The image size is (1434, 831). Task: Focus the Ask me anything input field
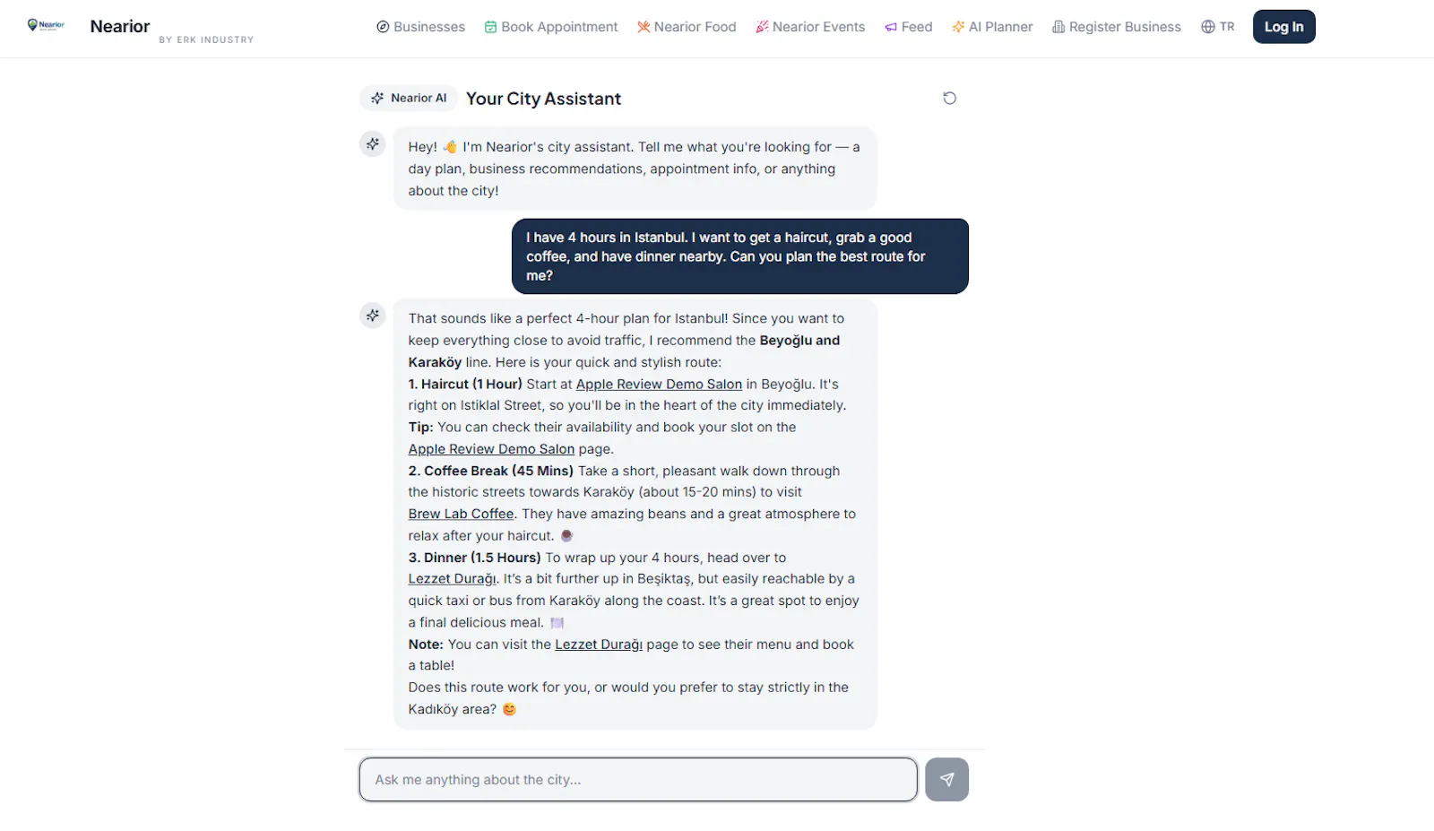pyautogui.click(x=638, y=780)
